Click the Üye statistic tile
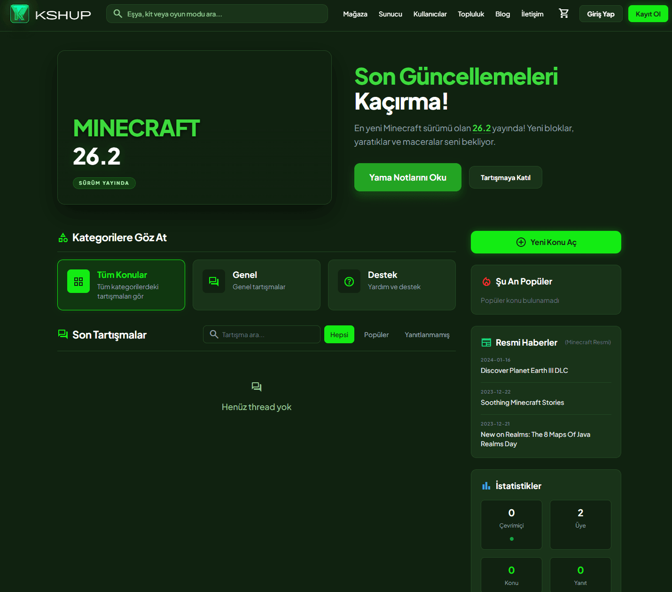The image size is (672, 592). point(580,524)
